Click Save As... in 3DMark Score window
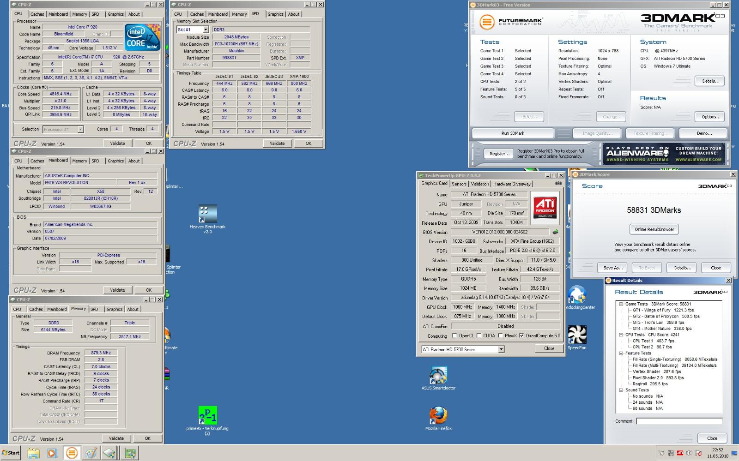The height and width of the screenshot is (461, 739). pos(613,268)
